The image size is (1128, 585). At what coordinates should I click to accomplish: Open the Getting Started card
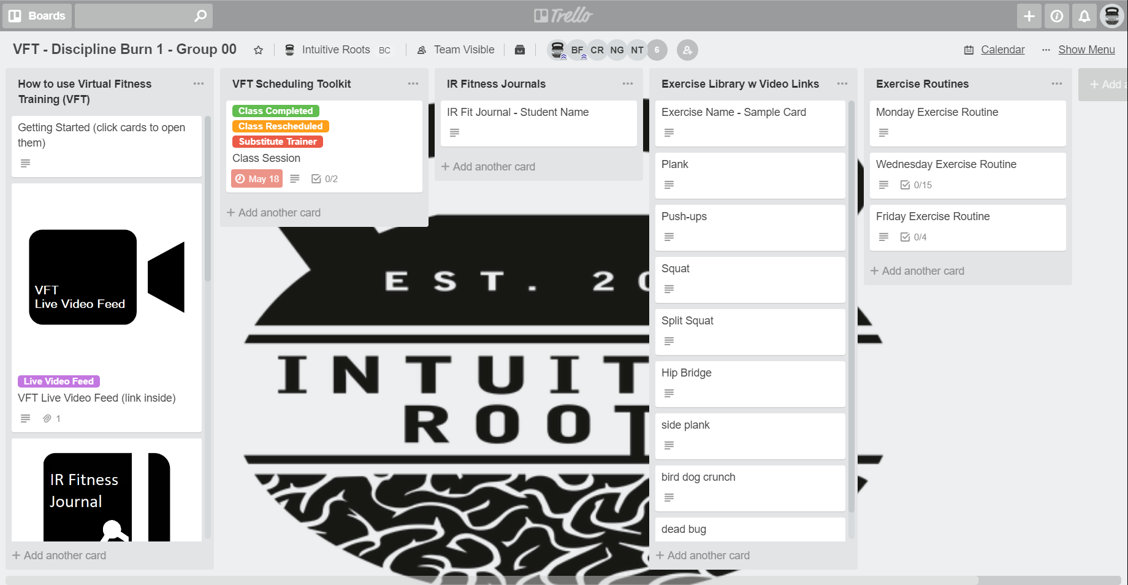pos(107,146)
